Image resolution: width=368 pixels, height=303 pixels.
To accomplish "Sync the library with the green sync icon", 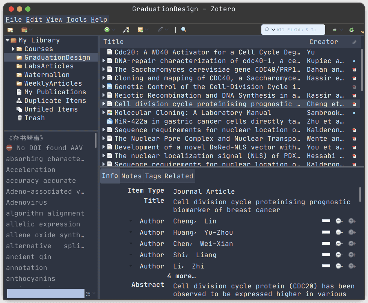I will tap(351, 30).
